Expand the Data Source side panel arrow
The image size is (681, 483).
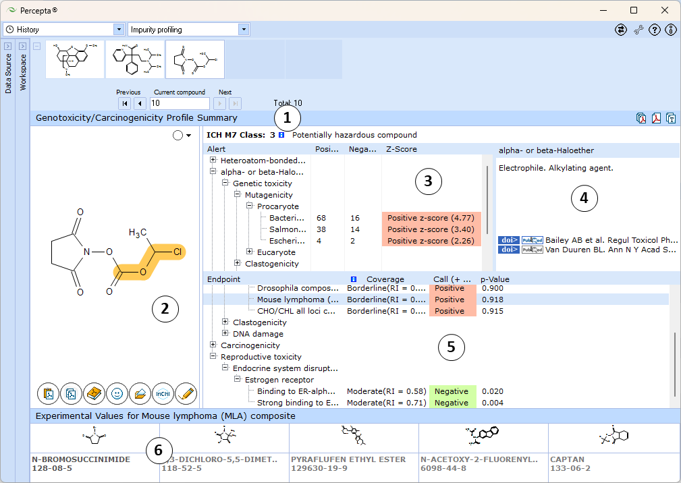(x=8, y=46)
